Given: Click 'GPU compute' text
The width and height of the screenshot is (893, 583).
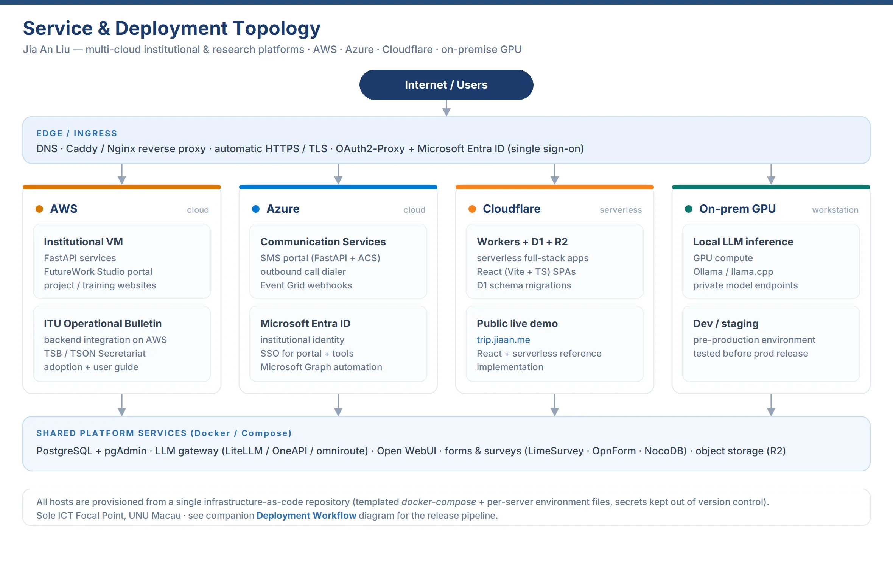Looking at the screenshot, I should [723, 258].
